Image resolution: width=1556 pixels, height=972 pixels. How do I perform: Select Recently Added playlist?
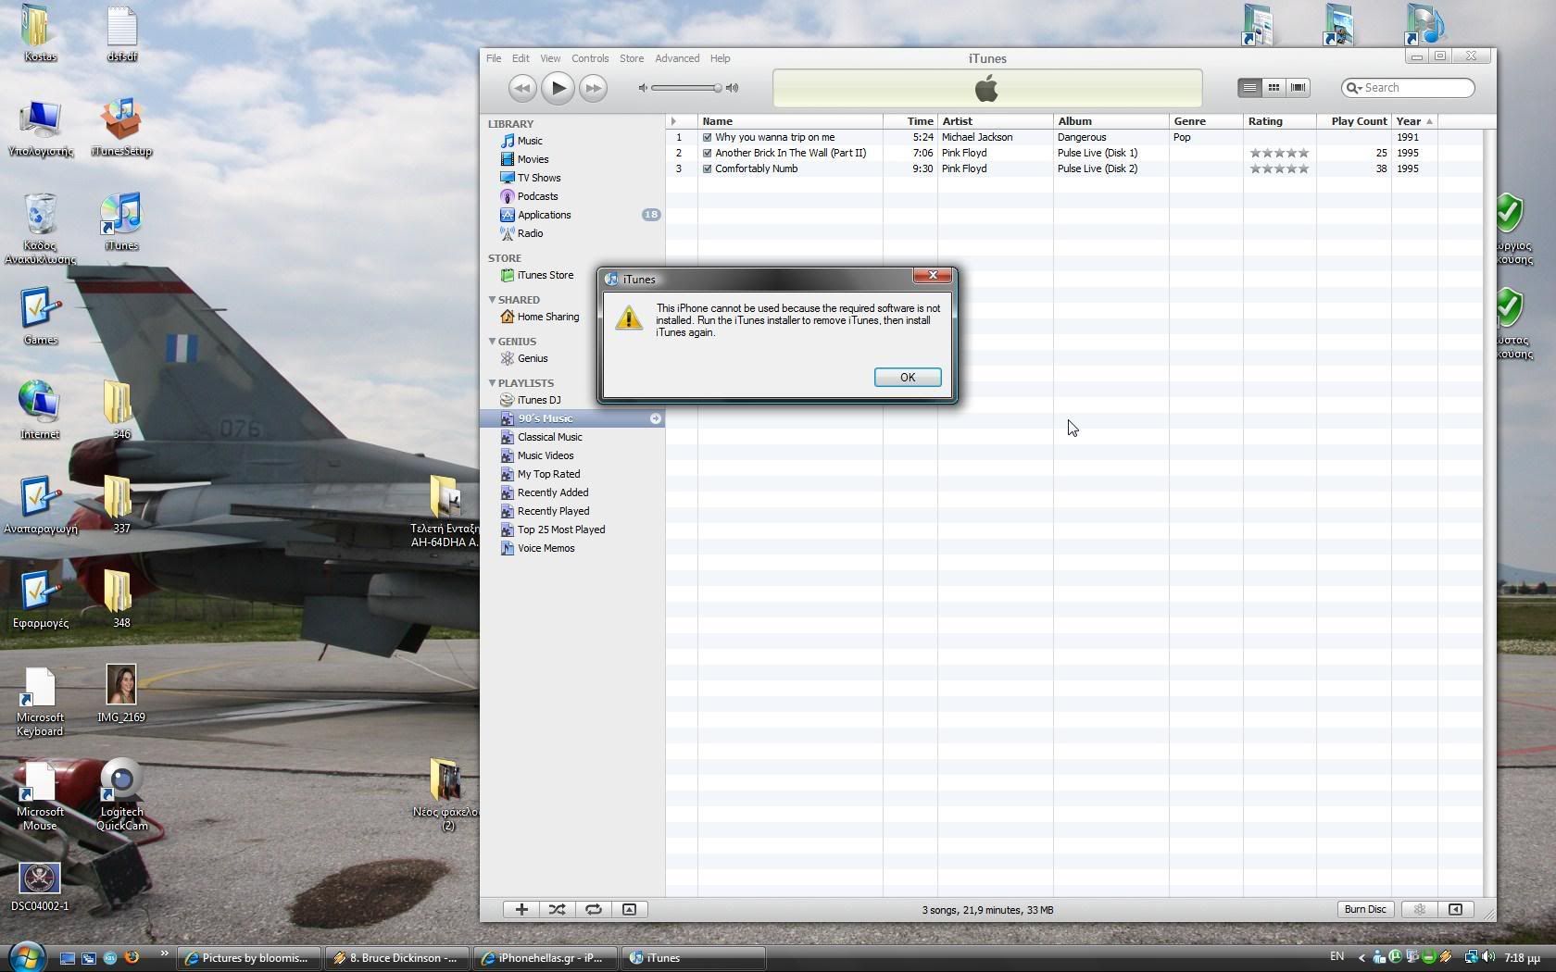(552, 492)
